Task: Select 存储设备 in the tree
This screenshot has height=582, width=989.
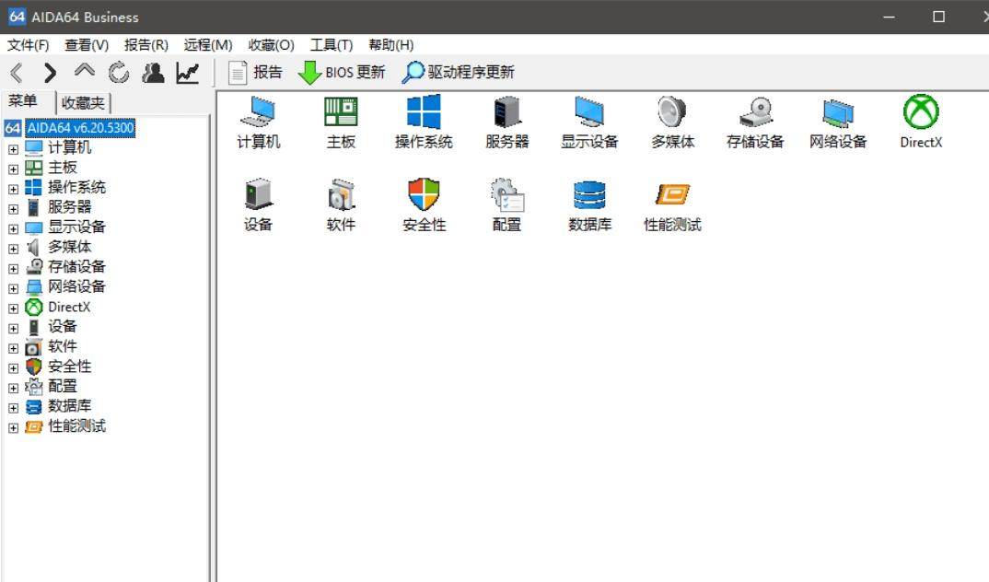Action: point(77,267)
